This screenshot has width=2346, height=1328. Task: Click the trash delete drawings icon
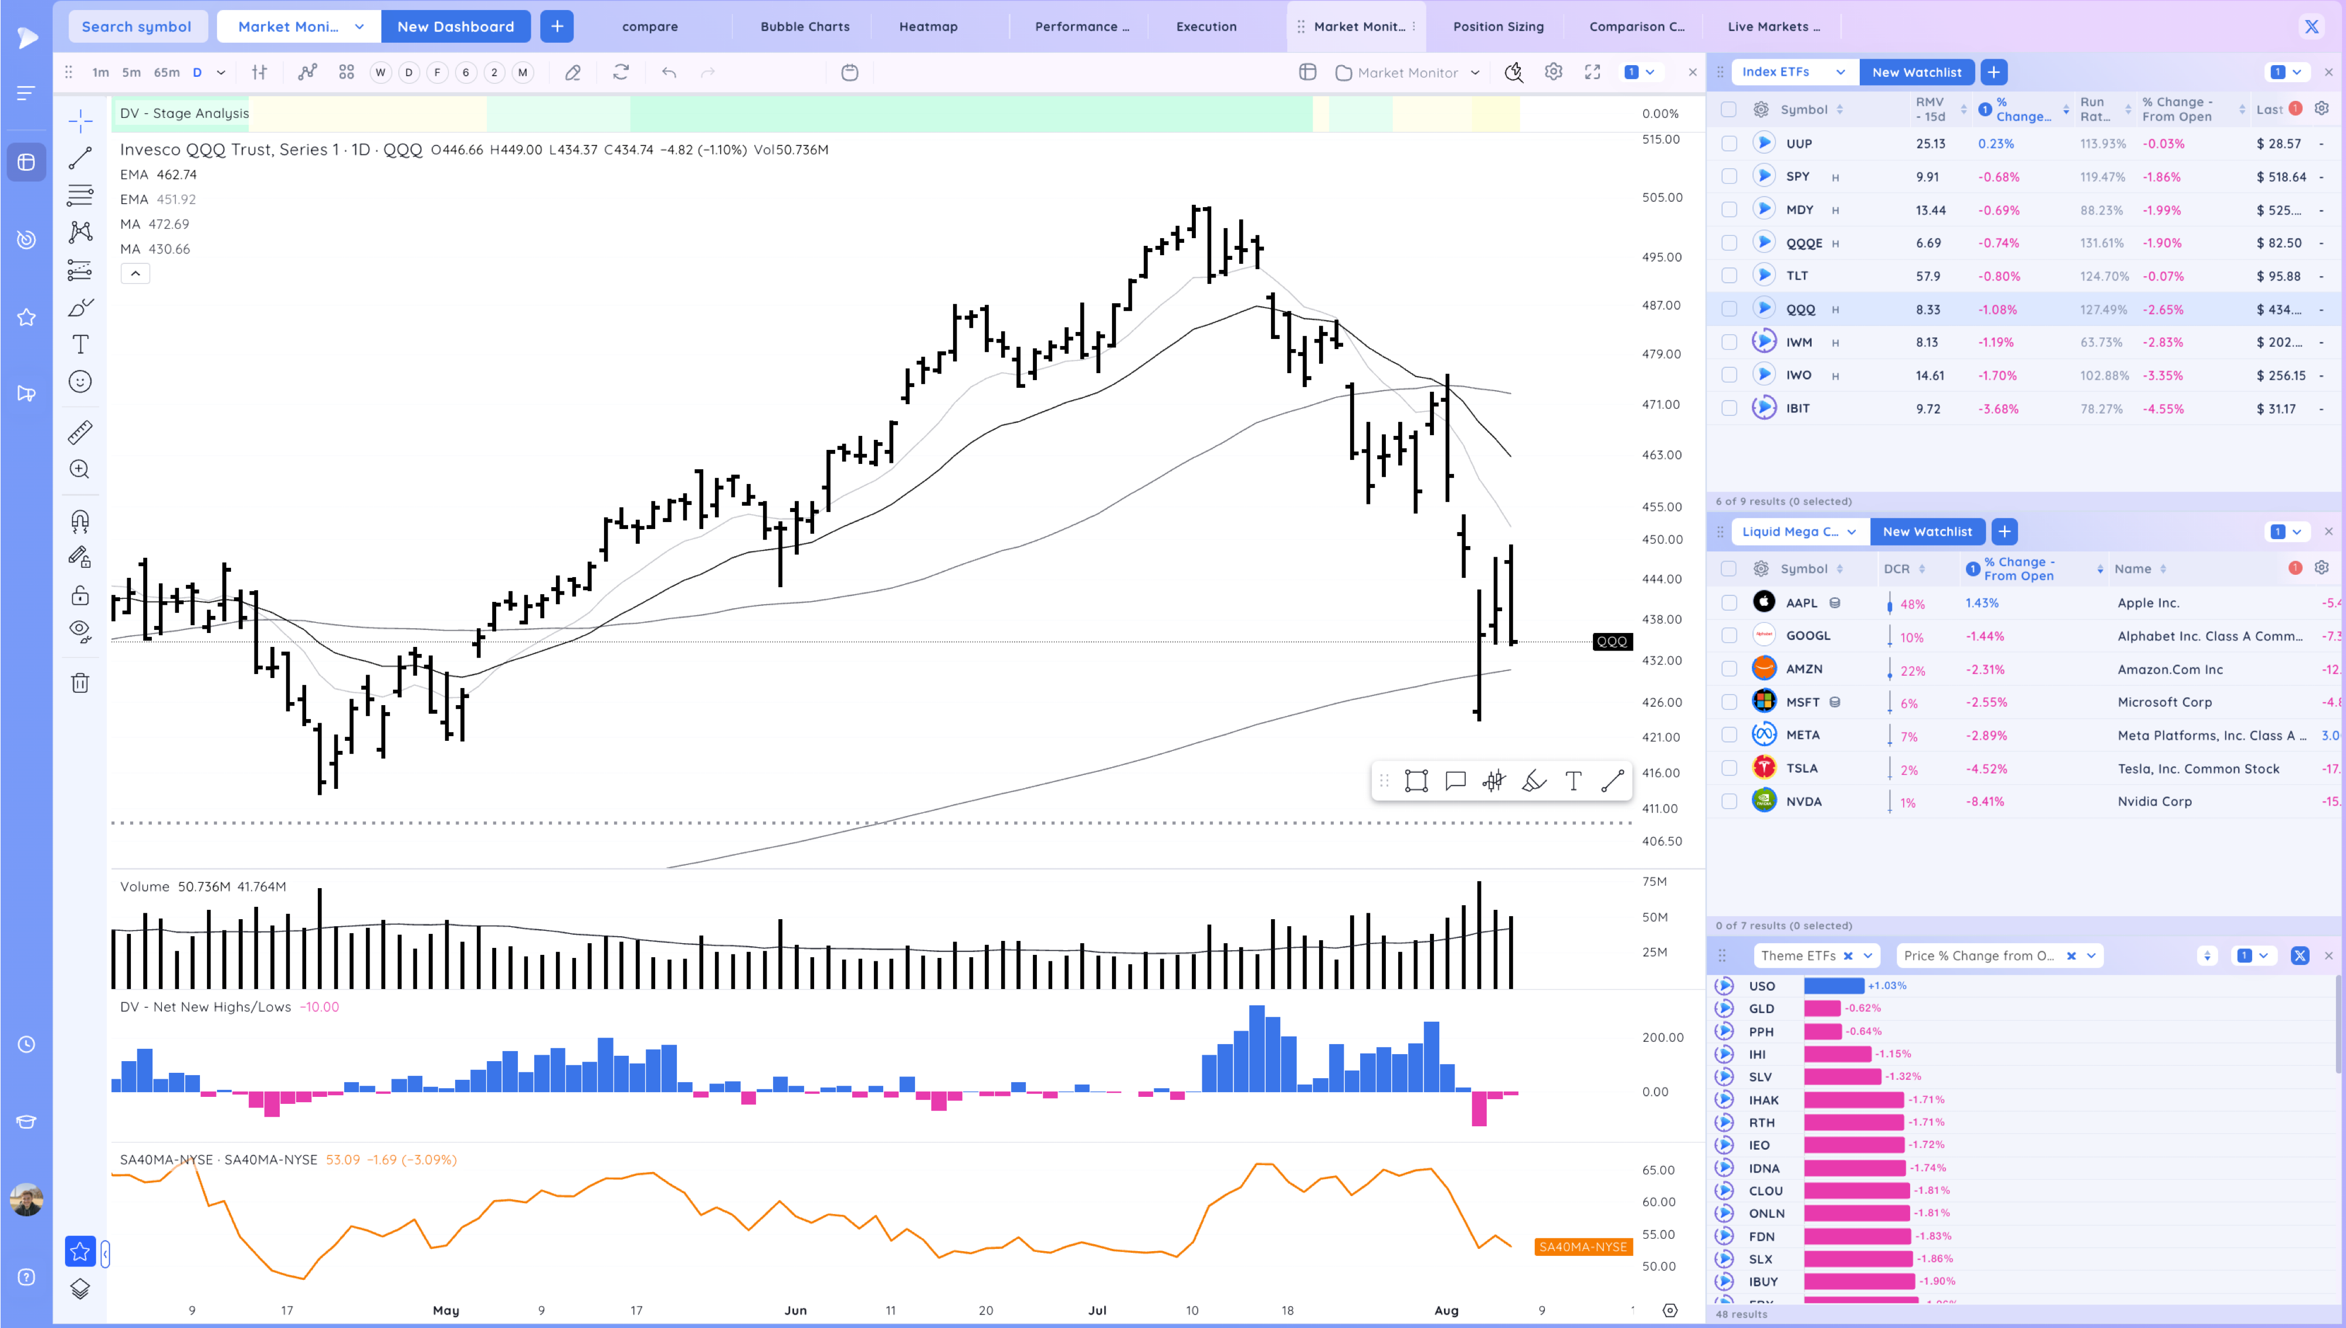coord(80,682)
